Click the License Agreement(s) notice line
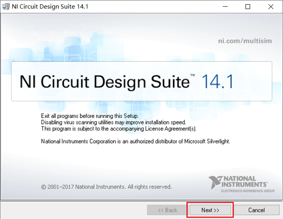283x219 pixels. coord(119,129)
